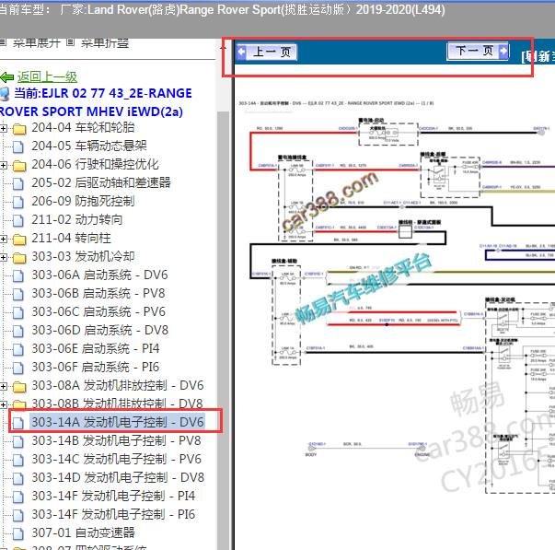This screenshot has height=550, width=555.
Task: Open 303-06A 启动系统 - DV6
Action: [x=99, y=275]
